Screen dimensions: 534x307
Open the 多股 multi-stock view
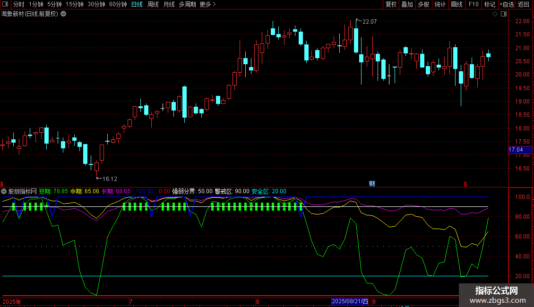click(x=423, y=4)
